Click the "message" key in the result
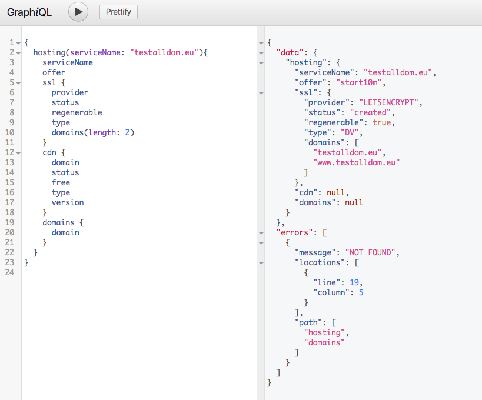This screenshot has height=400, width=482. (315, 252)
